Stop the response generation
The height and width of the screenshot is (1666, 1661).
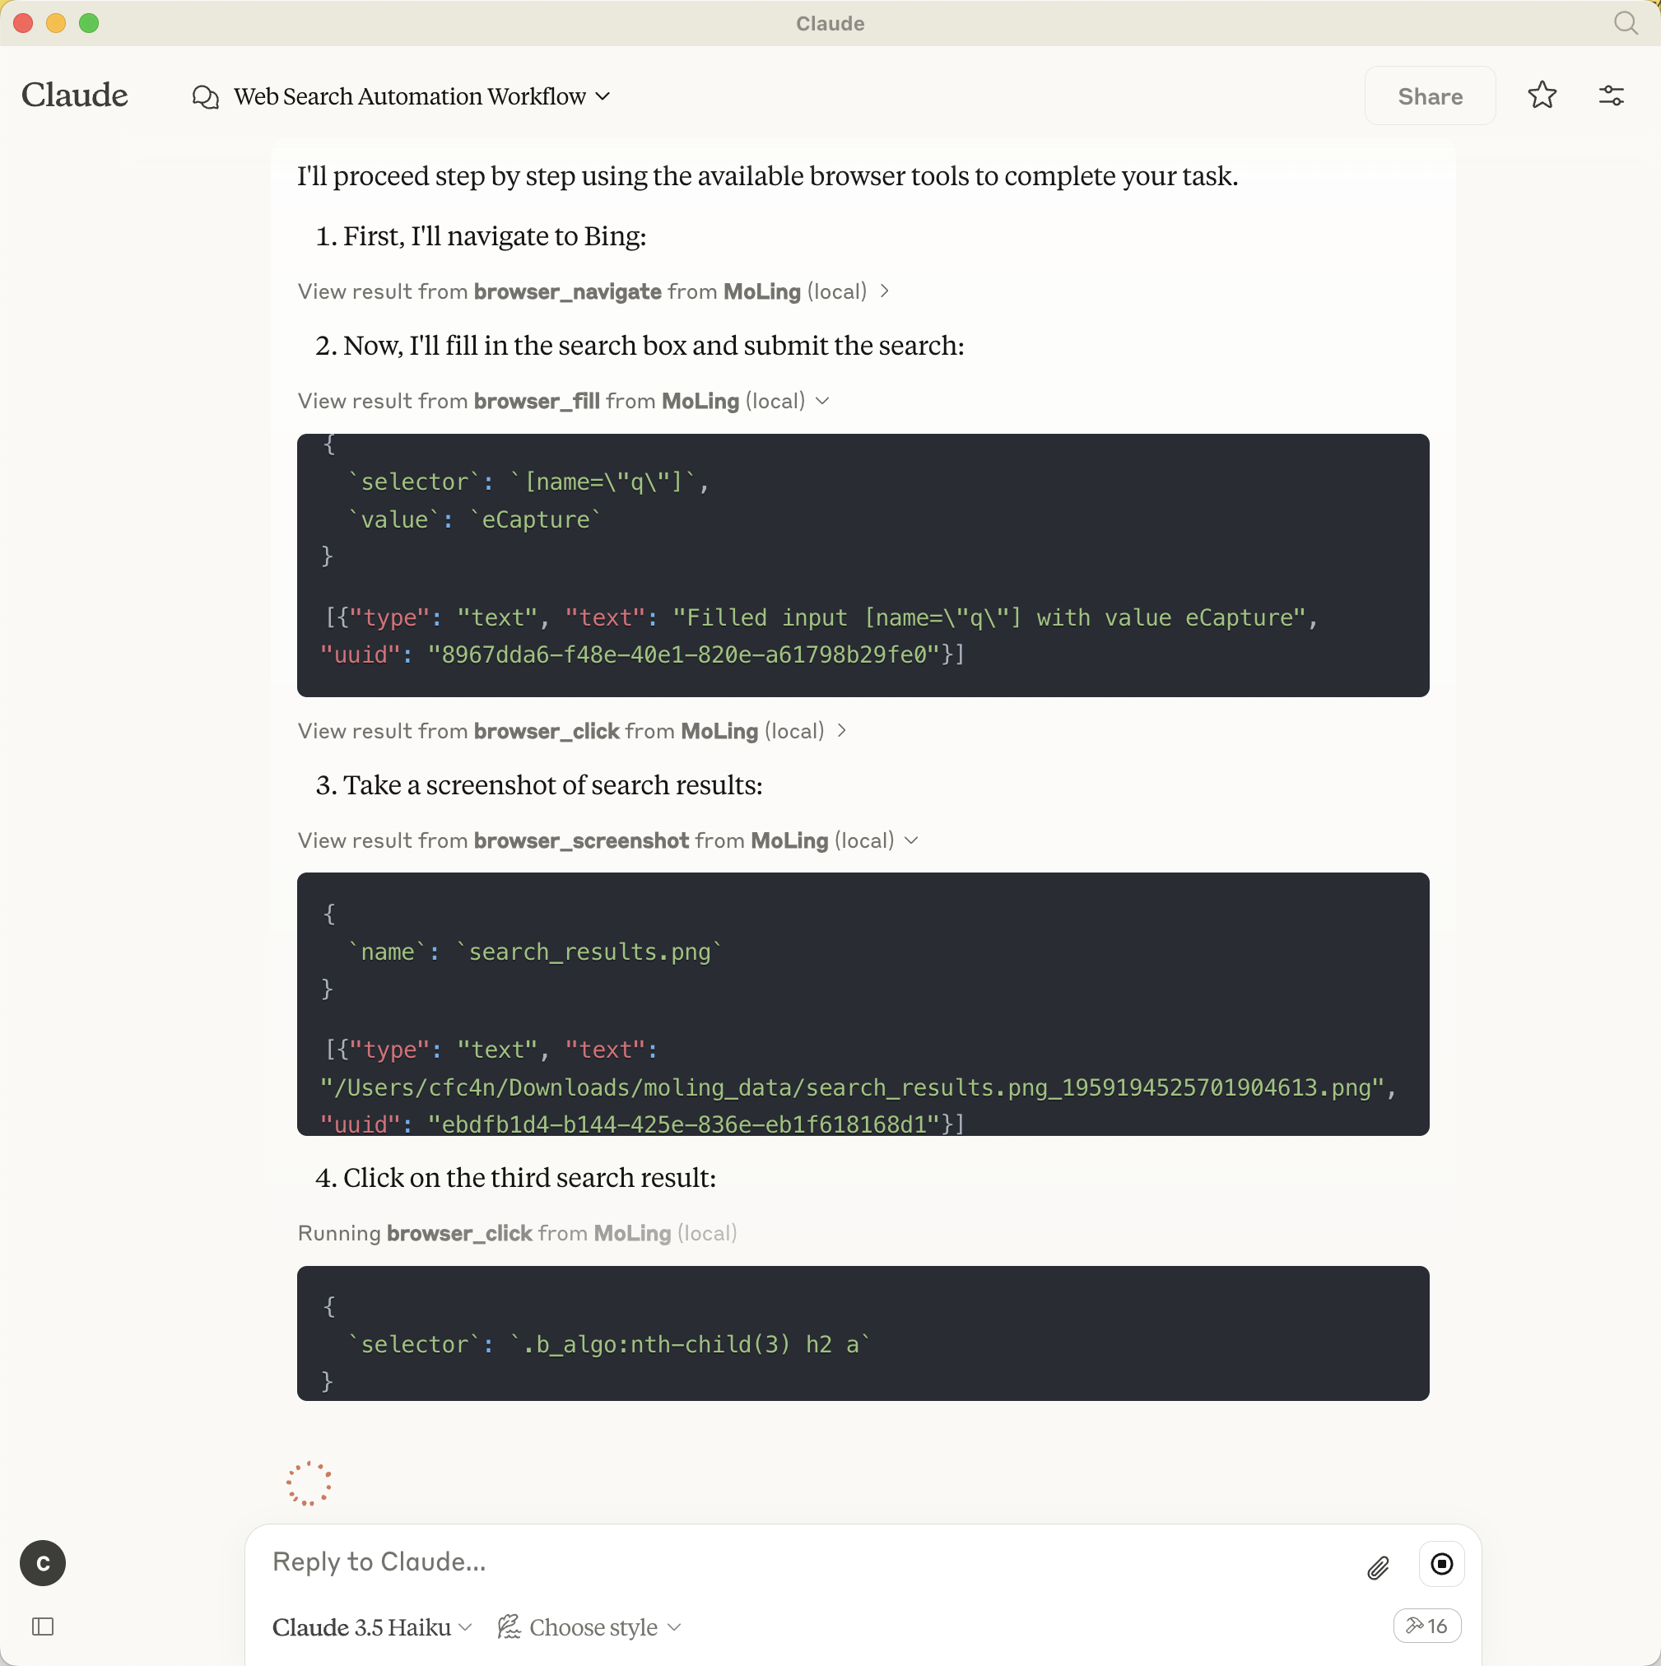1440,1563
